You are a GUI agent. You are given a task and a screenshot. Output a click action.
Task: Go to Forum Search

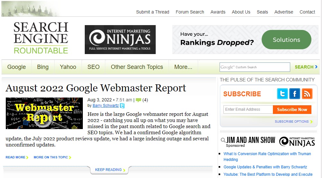[190, 12]
